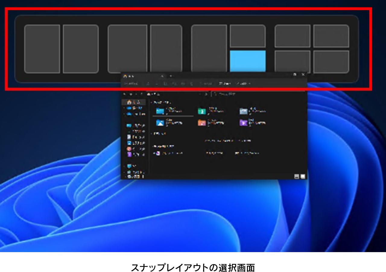
Task: Expand the OneDrive node in the sidebar
Action: pos(124,108)
